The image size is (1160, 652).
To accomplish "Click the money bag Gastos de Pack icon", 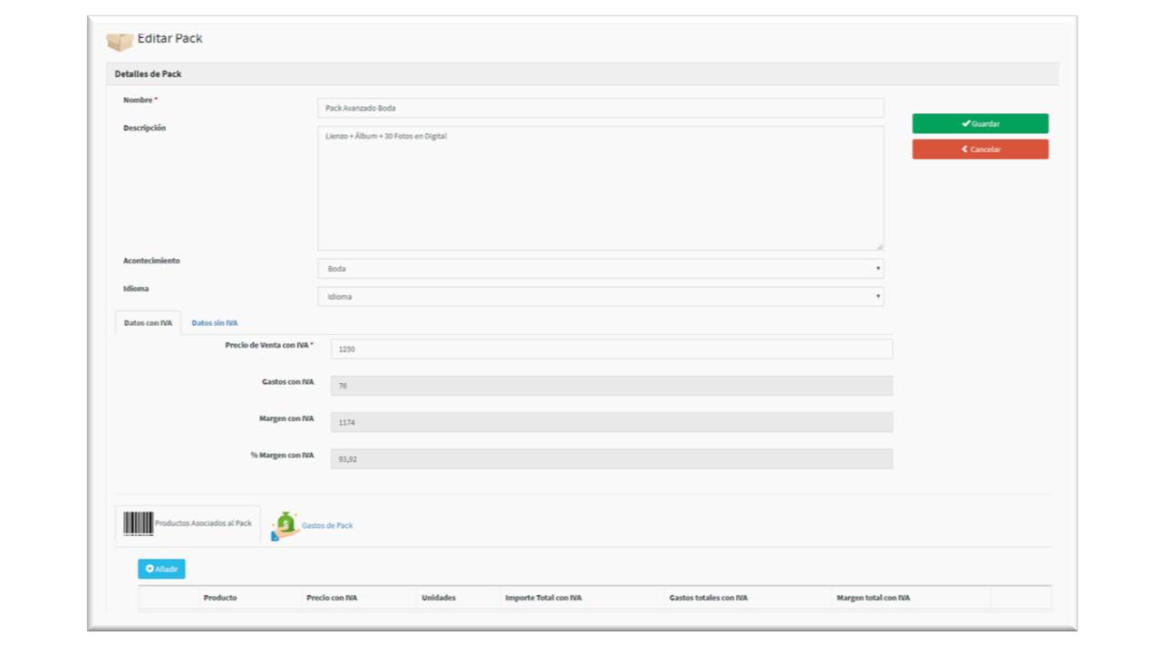I will (285, 525).
